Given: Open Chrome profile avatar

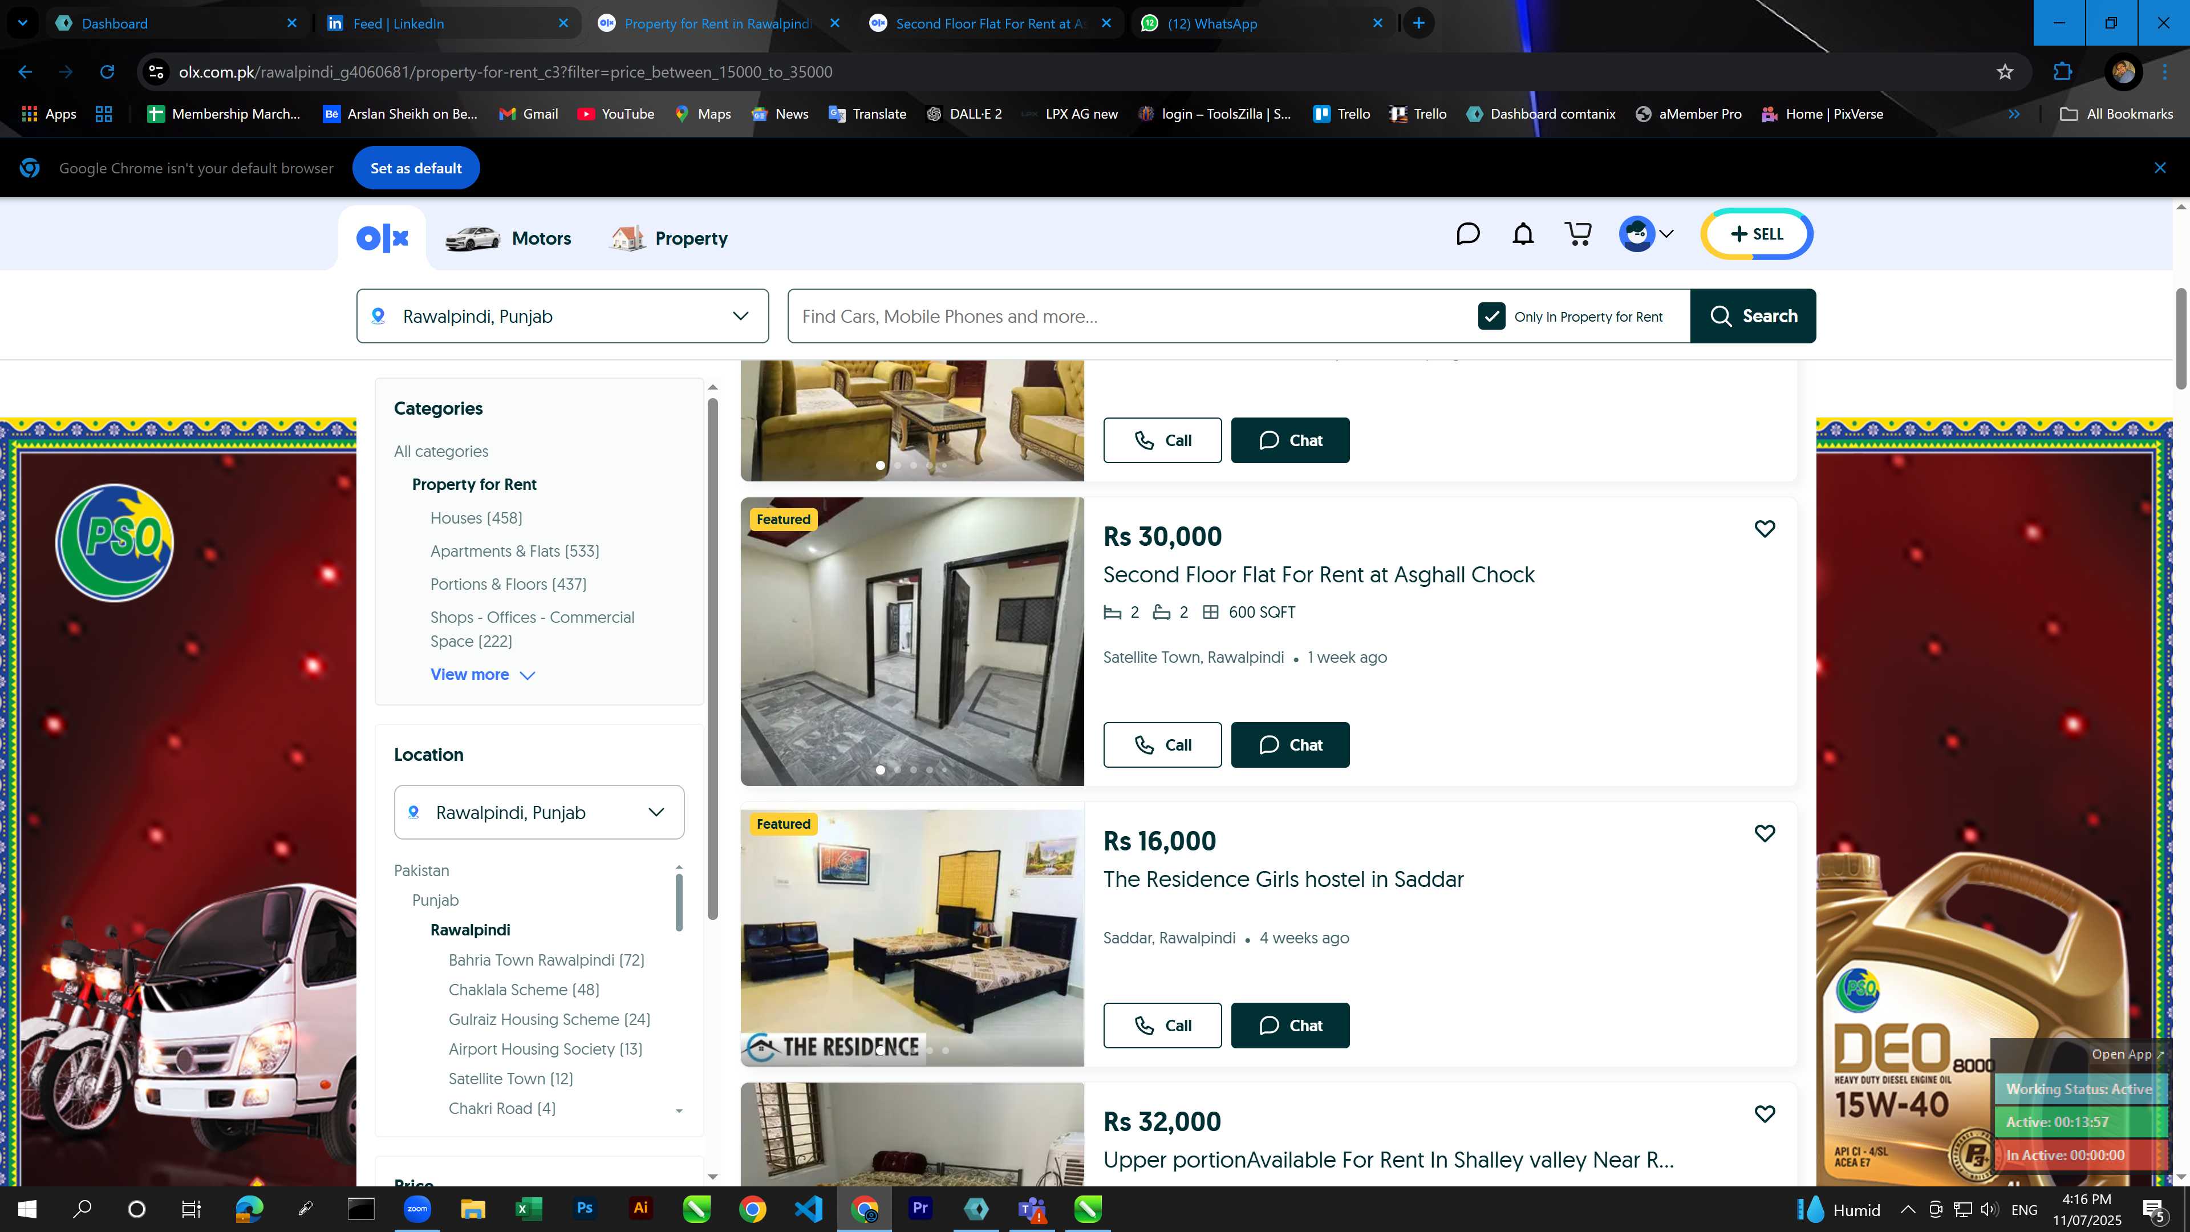Looking at the screenshot, I should [x=2123, y=72].
